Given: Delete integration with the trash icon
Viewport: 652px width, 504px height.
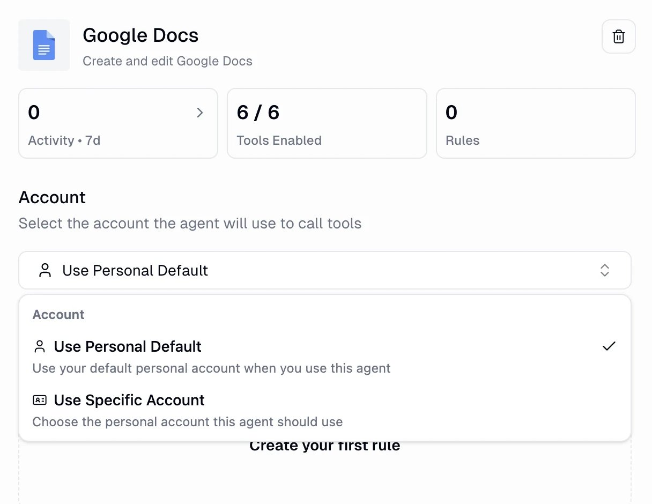Looking at the screenshot, I should coord(619,36).
